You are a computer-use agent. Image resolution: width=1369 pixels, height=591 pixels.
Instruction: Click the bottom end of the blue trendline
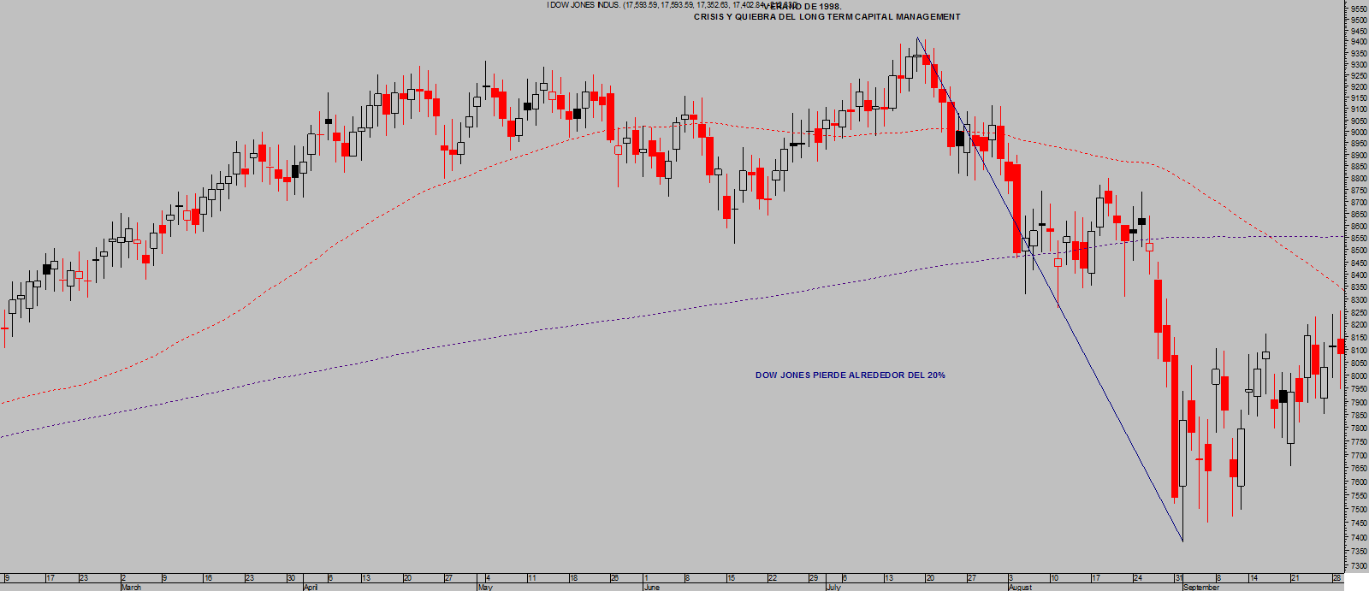[x=1182, y=541]
